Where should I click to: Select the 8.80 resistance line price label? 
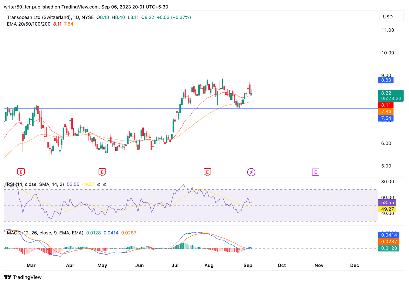[386, 80]
